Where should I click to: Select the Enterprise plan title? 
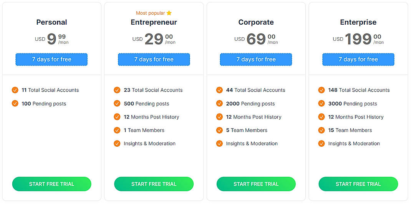pos(358,22)
